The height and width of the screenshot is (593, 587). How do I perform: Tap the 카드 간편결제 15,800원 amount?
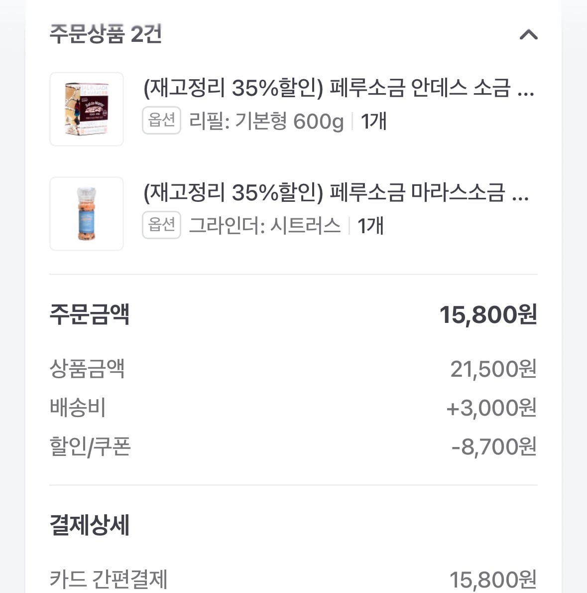click(493, 580)
